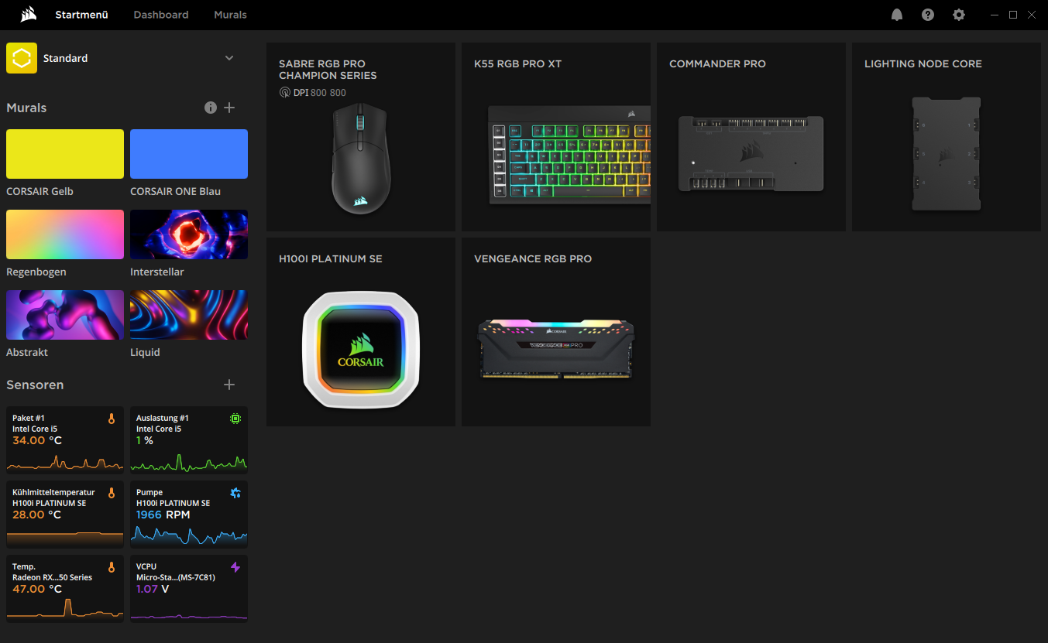Click the Corsair sails logo icon
This screenshot has width=1048, height=643.
[x=29, y=15]
